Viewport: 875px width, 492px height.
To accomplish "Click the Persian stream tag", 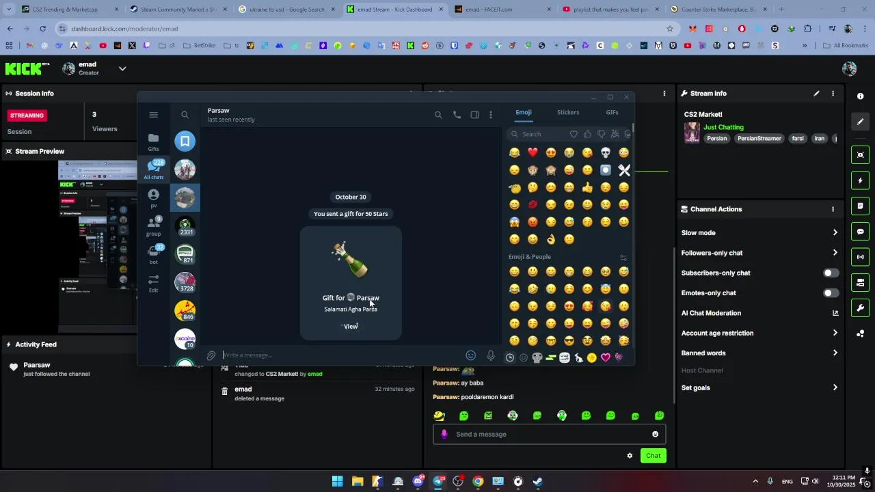I will click(x=716, y=138).
